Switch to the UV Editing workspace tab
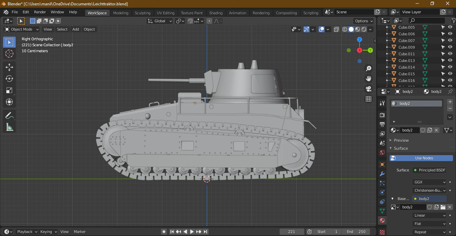The height and width of the screenshot is (236, 456). pos(166,13)
